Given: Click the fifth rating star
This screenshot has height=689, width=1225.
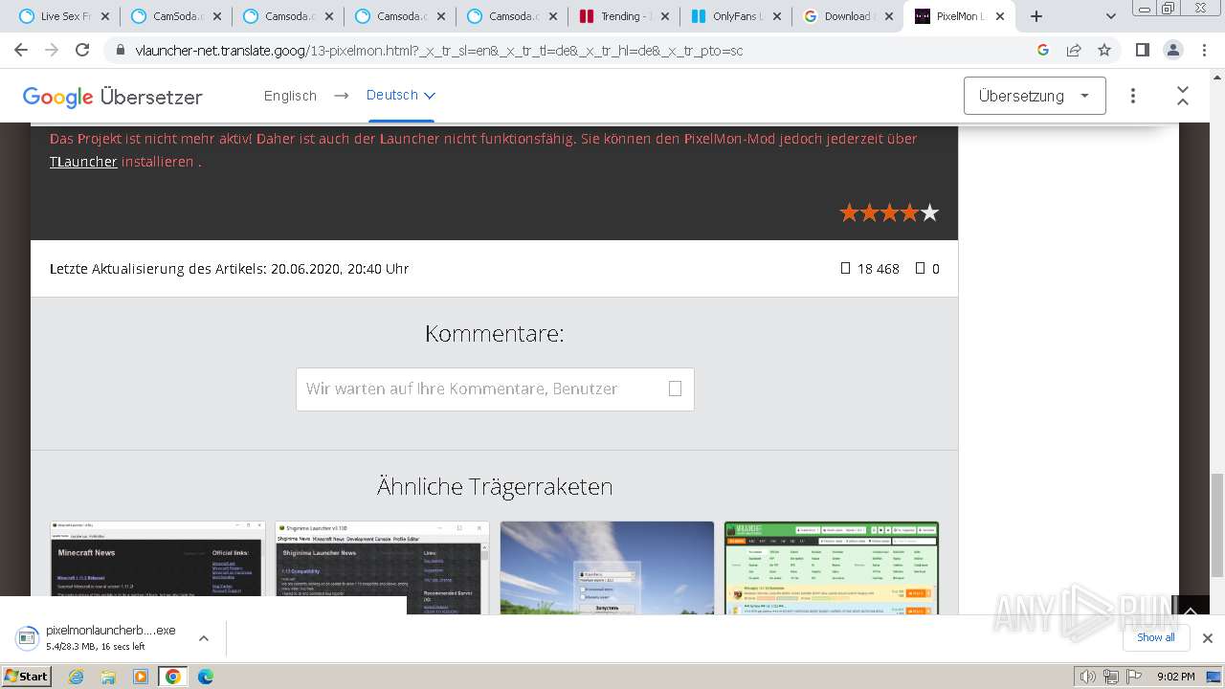Looking at the screenshot, I should click(929, 212).
